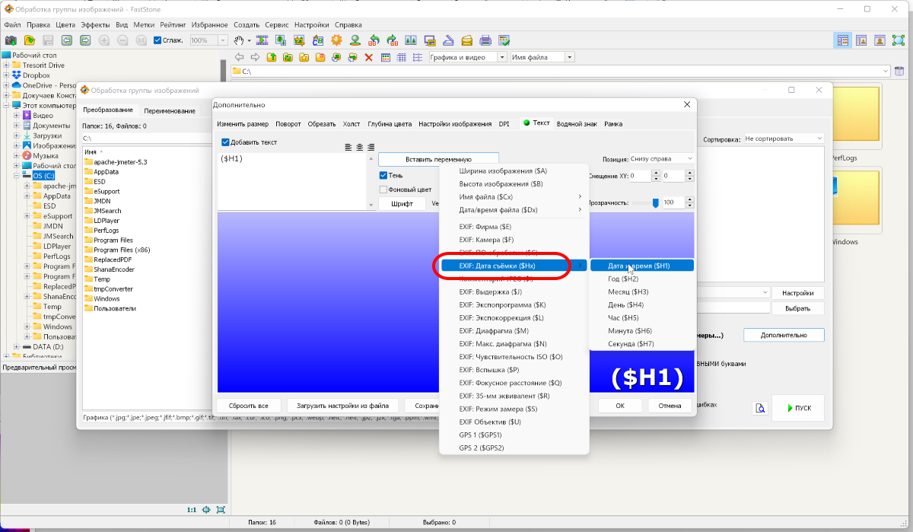This screenshot has width=913, height=532.
Task: Open the zoom percentage 100% dropdown
Action: [223, 40]
